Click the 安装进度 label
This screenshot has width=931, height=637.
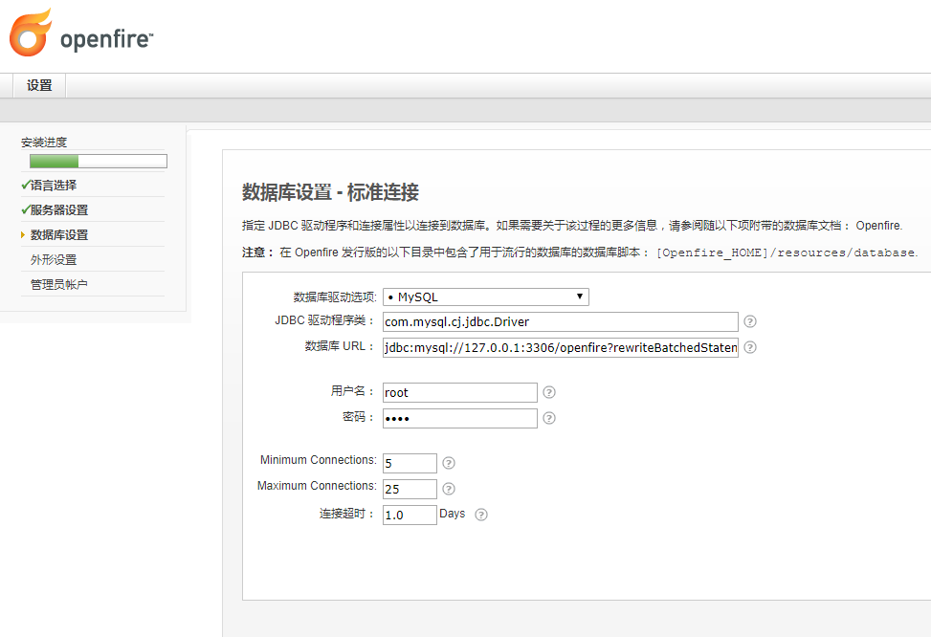(44, 143)
